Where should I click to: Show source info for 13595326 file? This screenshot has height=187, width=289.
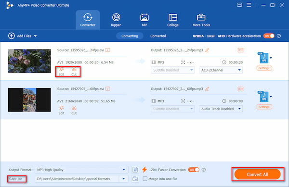(x=108, y=50)
